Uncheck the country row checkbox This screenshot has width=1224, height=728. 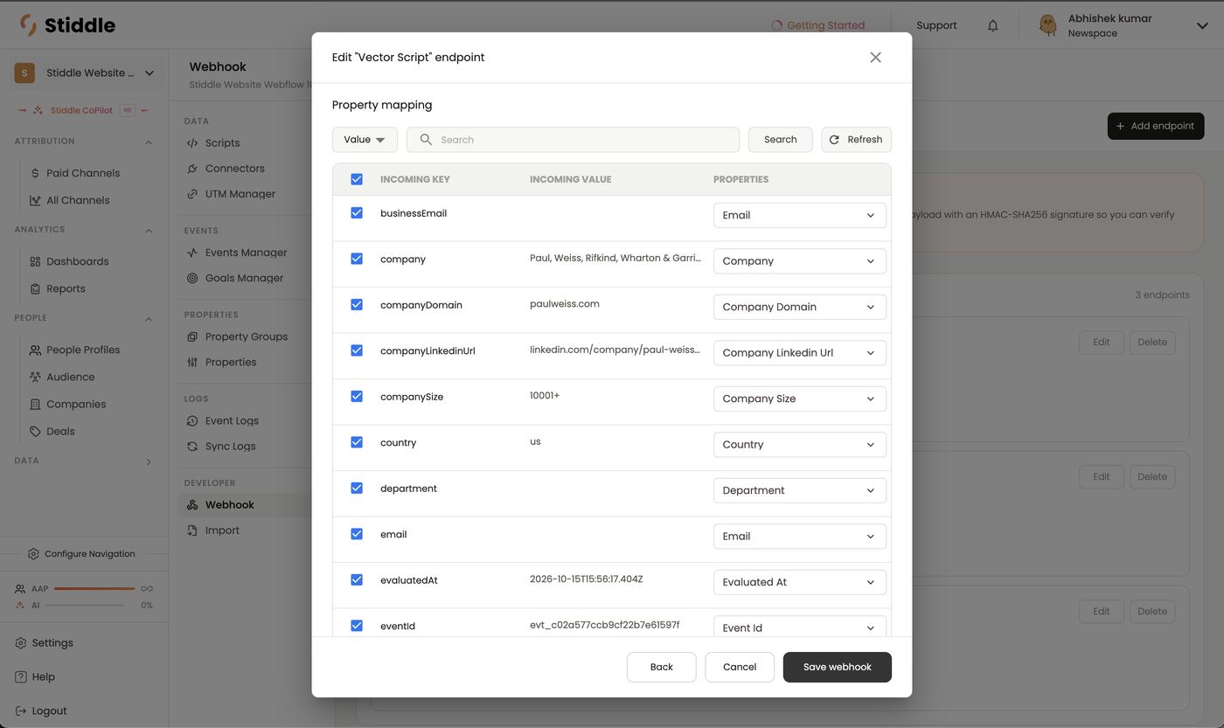357,442
